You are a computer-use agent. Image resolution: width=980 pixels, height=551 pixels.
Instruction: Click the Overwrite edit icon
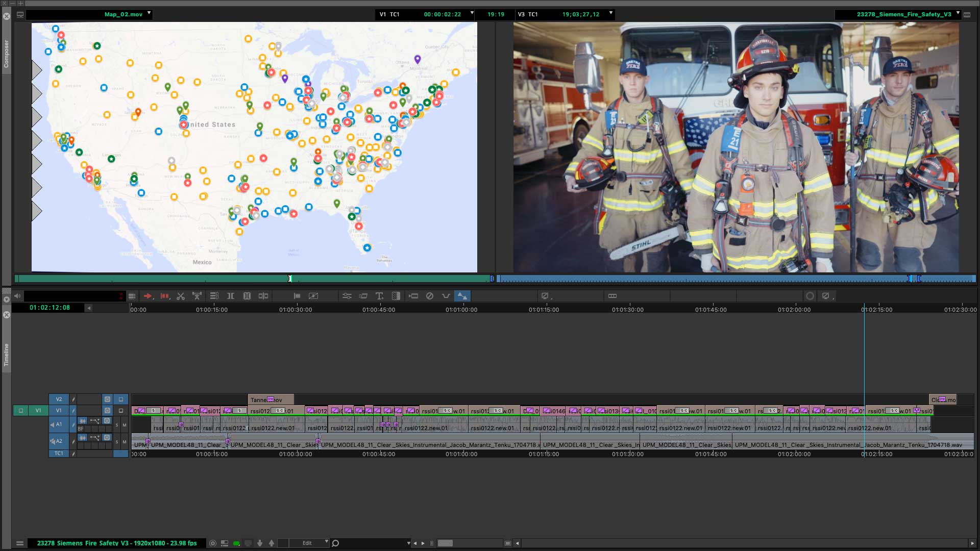(x=164, y=296)
